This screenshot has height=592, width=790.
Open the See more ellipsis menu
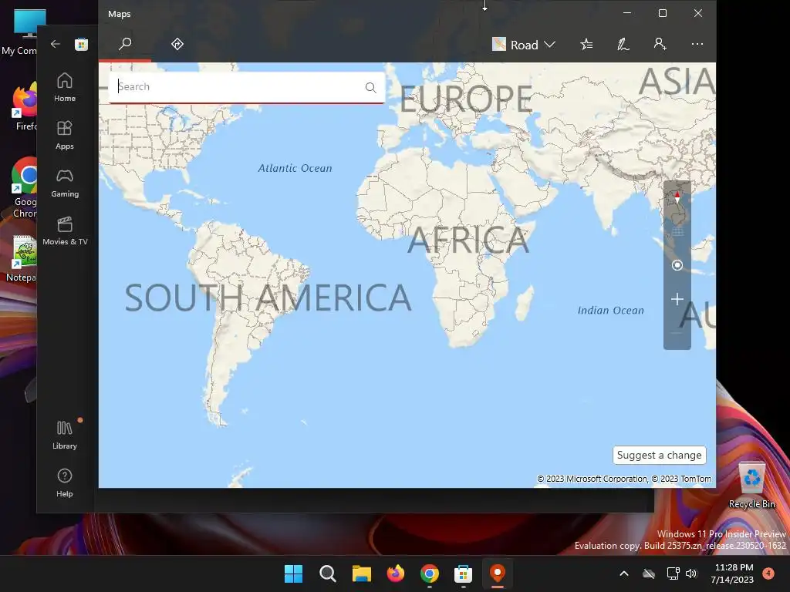point(697,44)
